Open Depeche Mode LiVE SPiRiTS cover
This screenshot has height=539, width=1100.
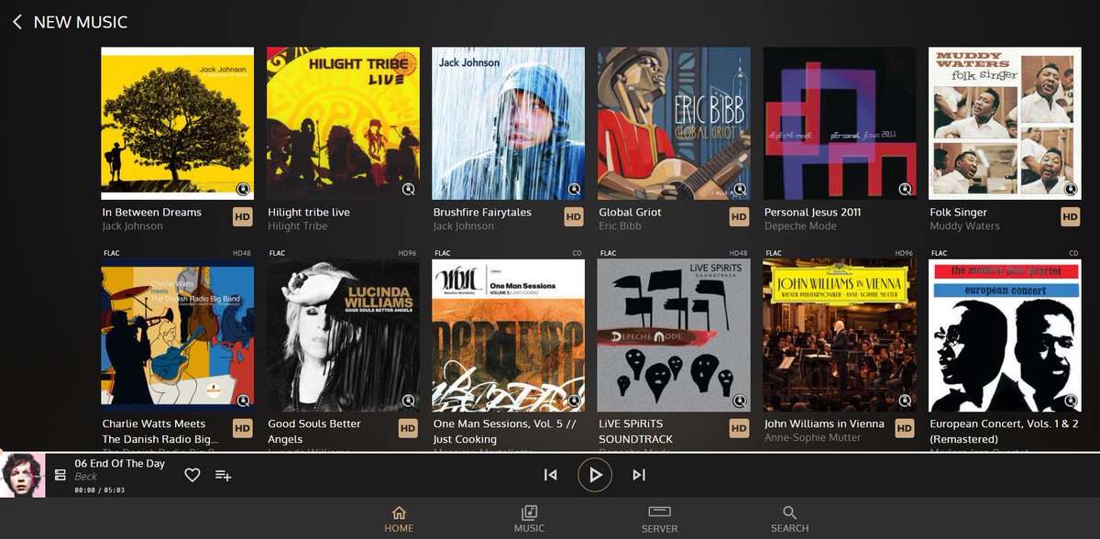point(674,335)
